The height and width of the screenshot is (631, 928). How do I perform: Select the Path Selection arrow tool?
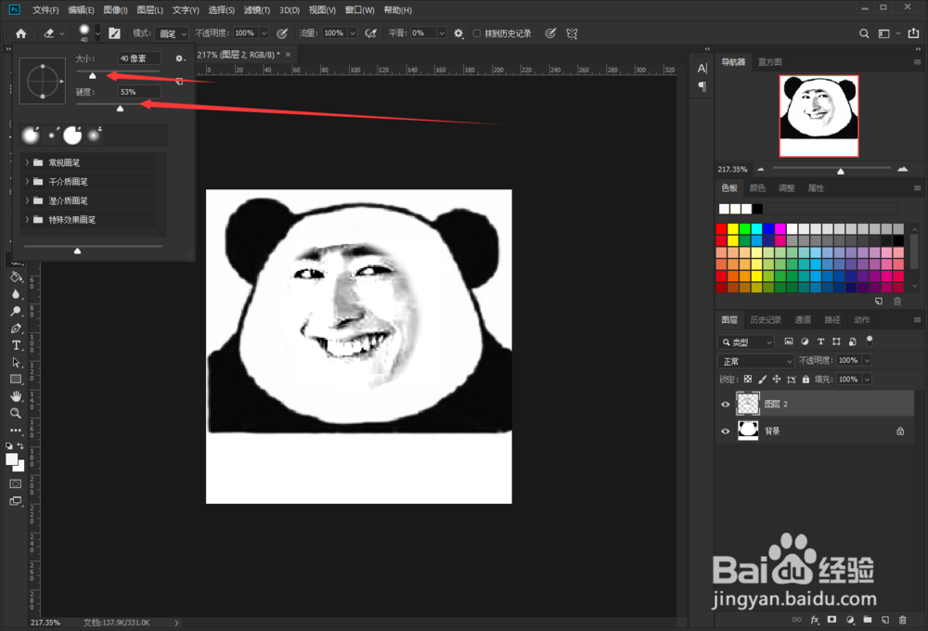pyautogui.click(x=16, y=362)
